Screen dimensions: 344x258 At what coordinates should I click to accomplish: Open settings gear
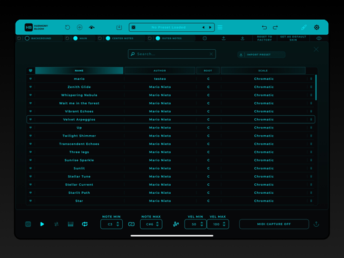click(x=317, y=27)
